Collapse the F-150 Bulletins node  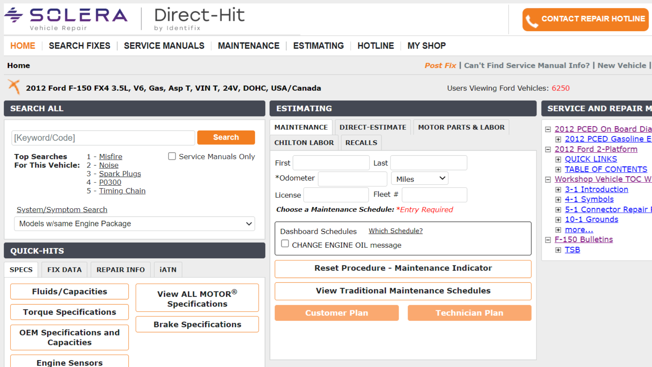pyautogui.click(x=548, y=240)
